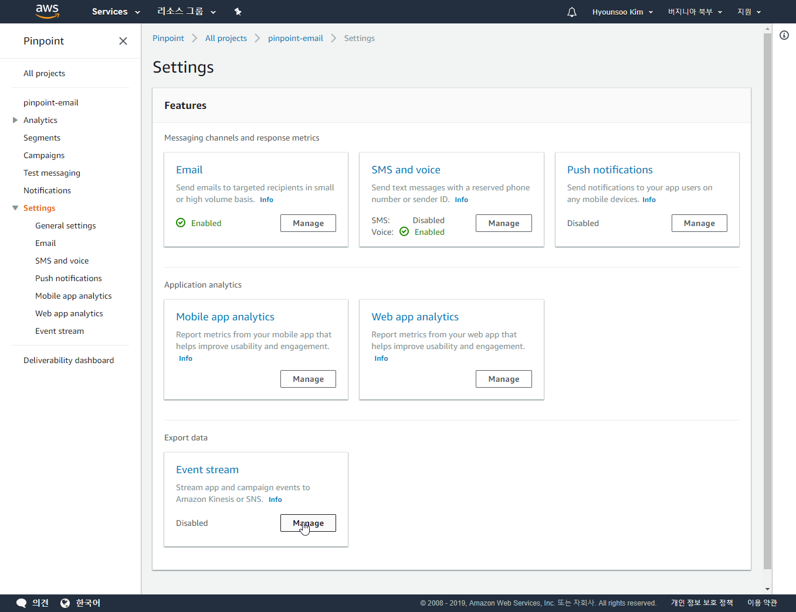Click Voice Enabled checkmark status icon
The image size is (796, 612).
tap(404, 231)
